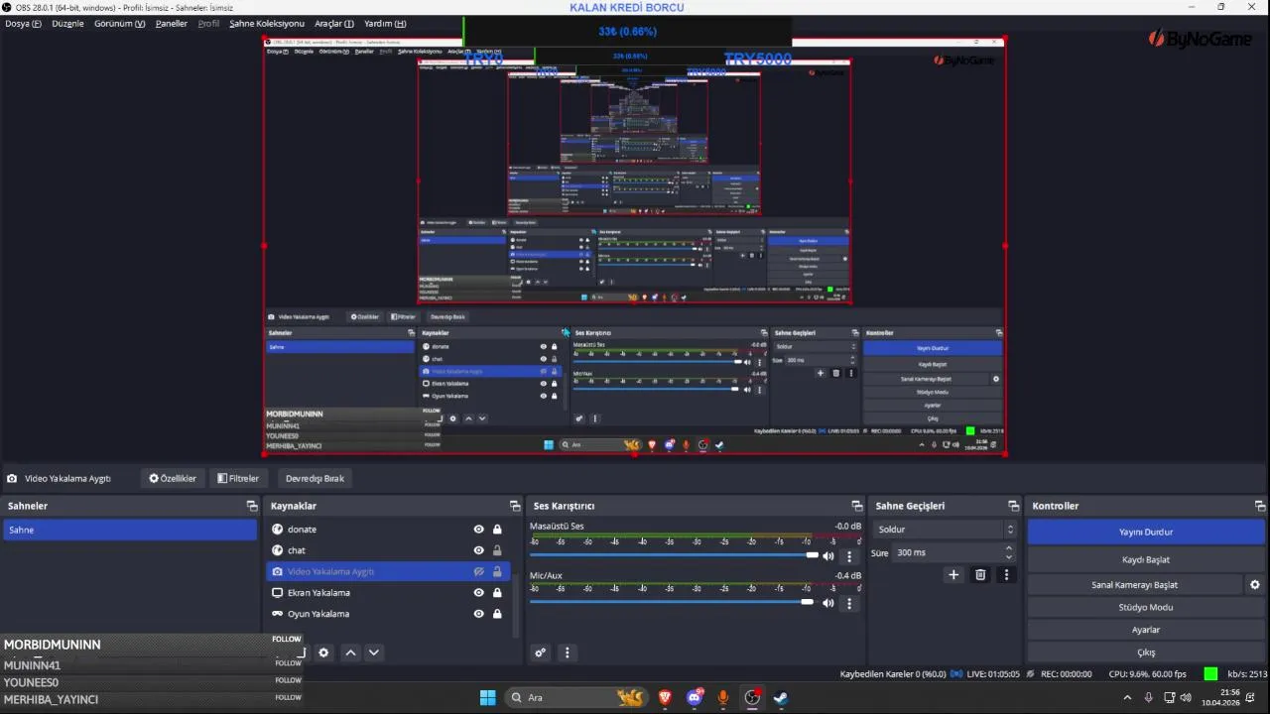Screen dimensions: 1270x714
Task: Show the Video Yakalama Aygıtı source
Action: click(x=479, y=572)
